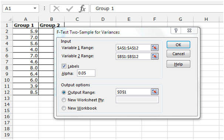The image size is (224, 140).
Task: Toggle the Labels checkbox
Action: click(x=64, y=66)
